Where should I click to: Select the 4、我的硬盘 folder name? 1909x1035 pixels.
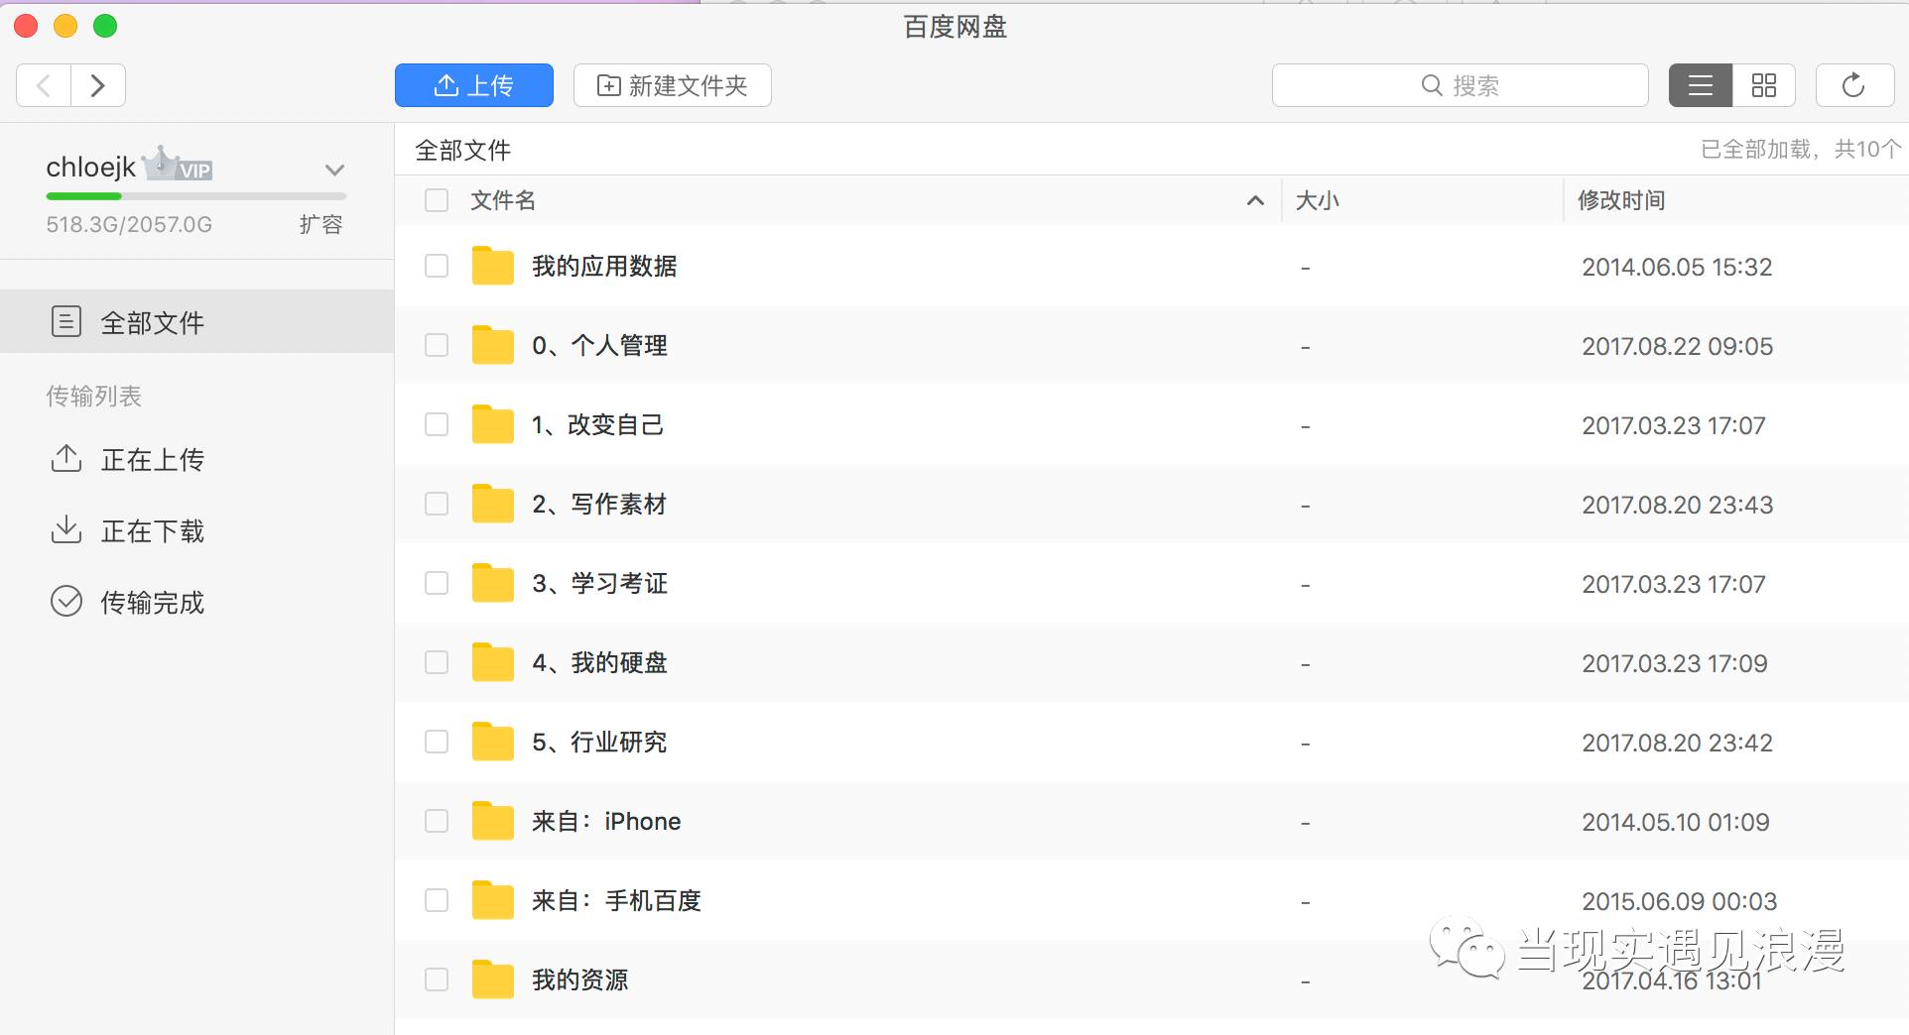[599, 662]
